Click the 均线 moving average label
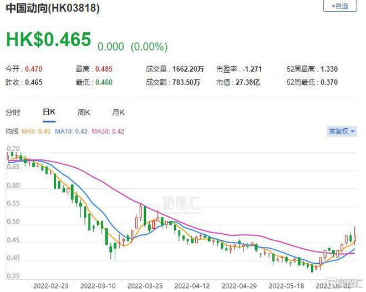 point(12,131)
